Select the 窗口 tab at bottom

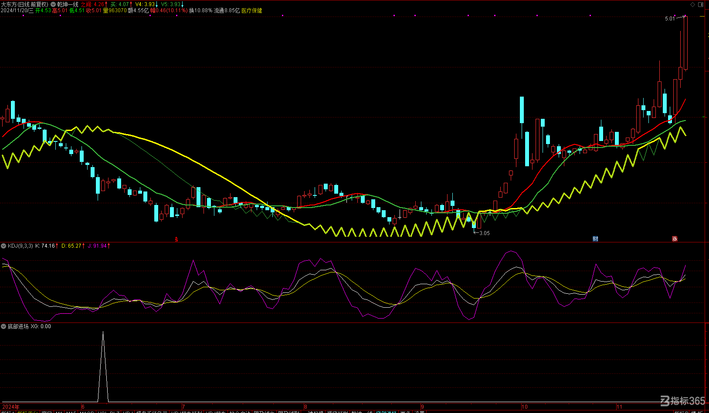click(x=46, y=411)
